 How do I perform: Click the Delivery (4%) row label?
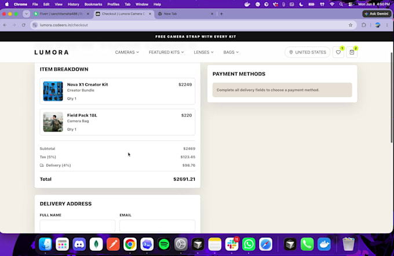pyautogui.click(x=59, y=165)
